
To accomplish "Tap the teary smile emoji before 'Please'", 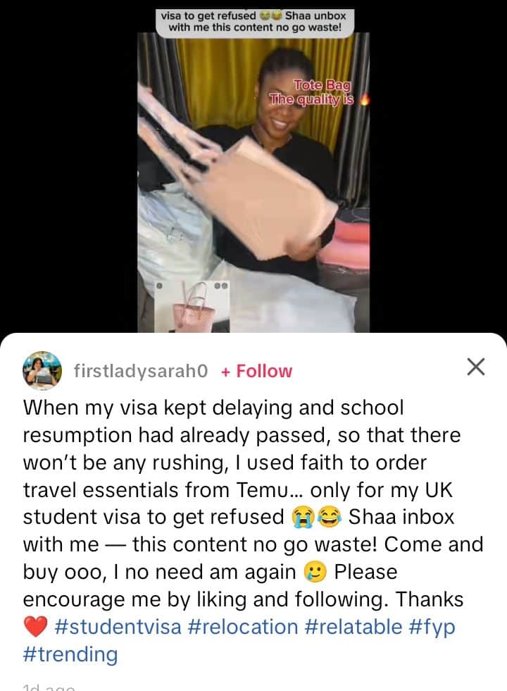I will coord(315,572).
